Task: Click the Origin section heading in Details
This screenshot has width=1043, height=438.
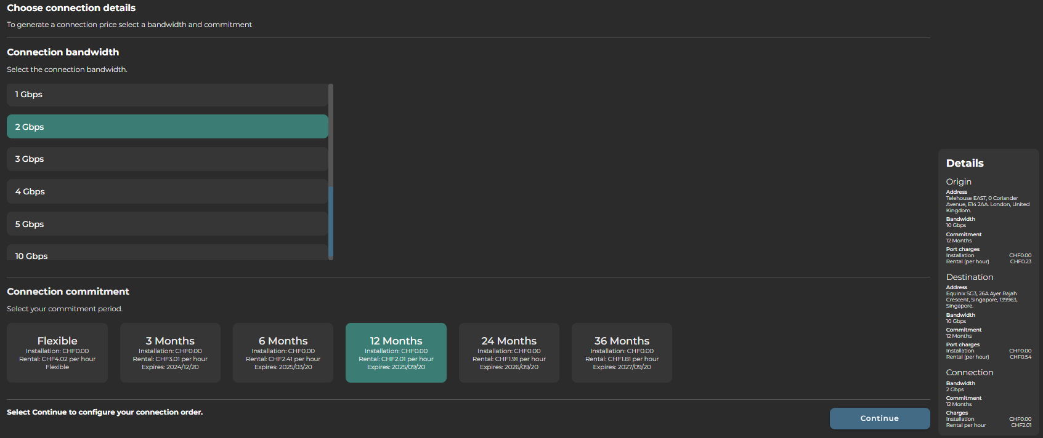Action: point(959,181)
